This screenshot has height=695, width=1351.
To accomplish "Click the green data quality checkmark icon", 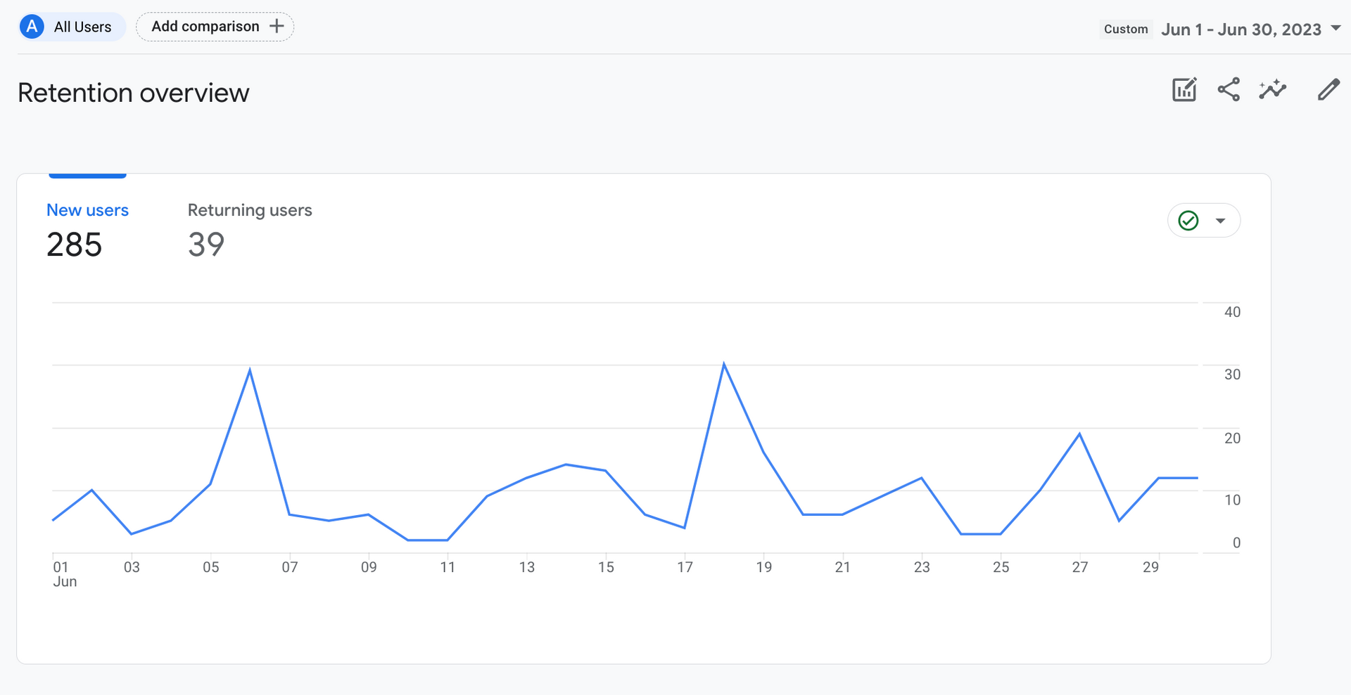I will (1188, 221).
